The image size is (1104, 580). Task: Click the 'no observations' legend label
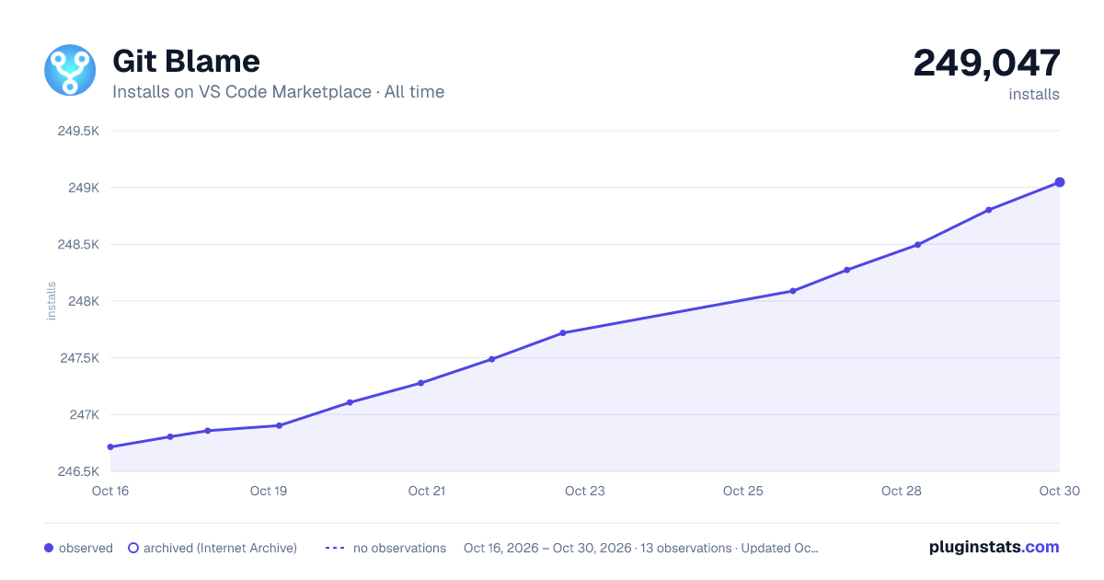click(x=399, y=548)
